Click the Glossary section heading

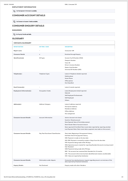[18, 39]
